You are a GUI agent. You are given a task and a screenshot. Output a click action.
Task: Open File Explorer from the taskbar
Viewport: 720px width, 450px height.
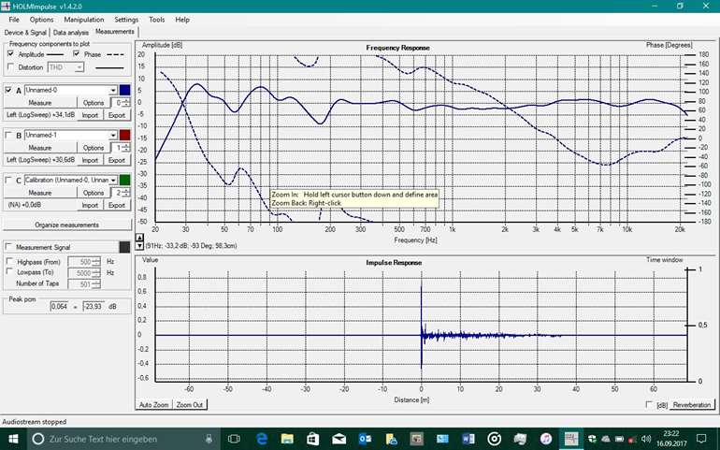(289, 438)
